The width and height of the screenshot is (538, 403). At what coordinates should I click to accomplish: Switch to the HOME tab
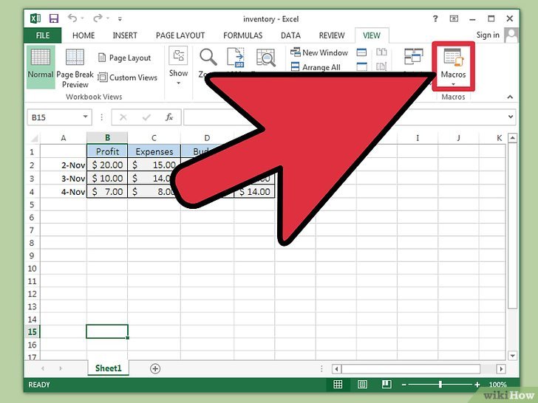click(84, 35)
